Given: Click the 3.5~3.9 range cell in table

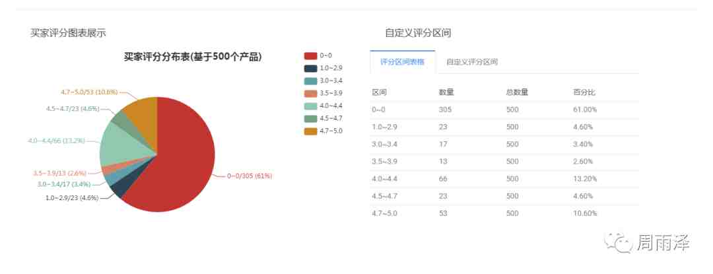Looking at the screenshot, I should click(x=385, y=161).
